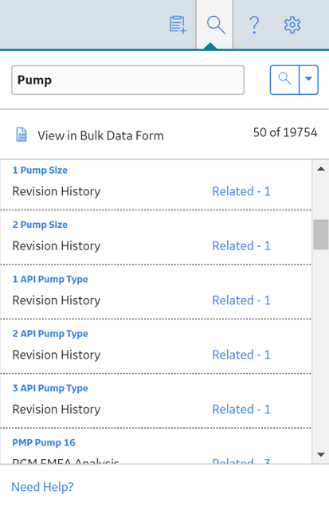Open the 3 API Pump Type record
The image size is (329, 518).
(50, 388)
